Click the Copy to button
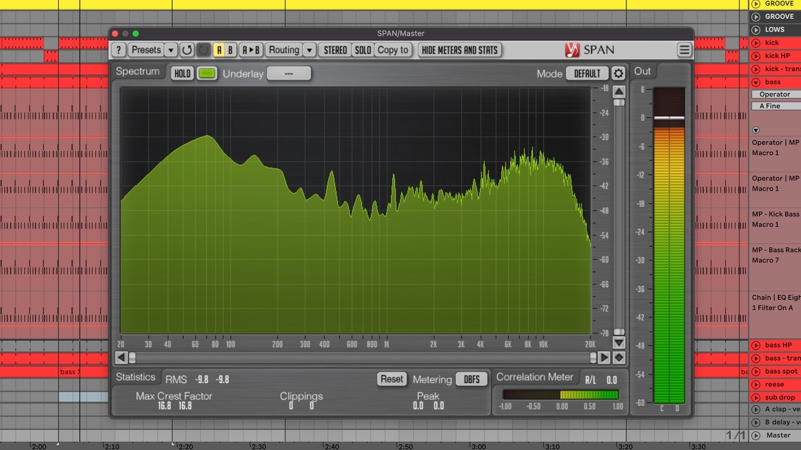This screenshot has height=450, width=801. coord(393,50)
